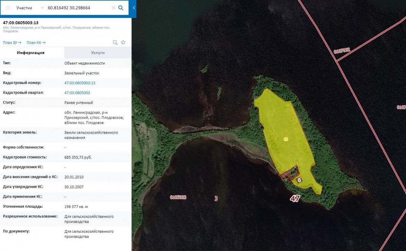Expand the Участки search type dropdown
The image size is (406, 251).
tap(42, 7)
